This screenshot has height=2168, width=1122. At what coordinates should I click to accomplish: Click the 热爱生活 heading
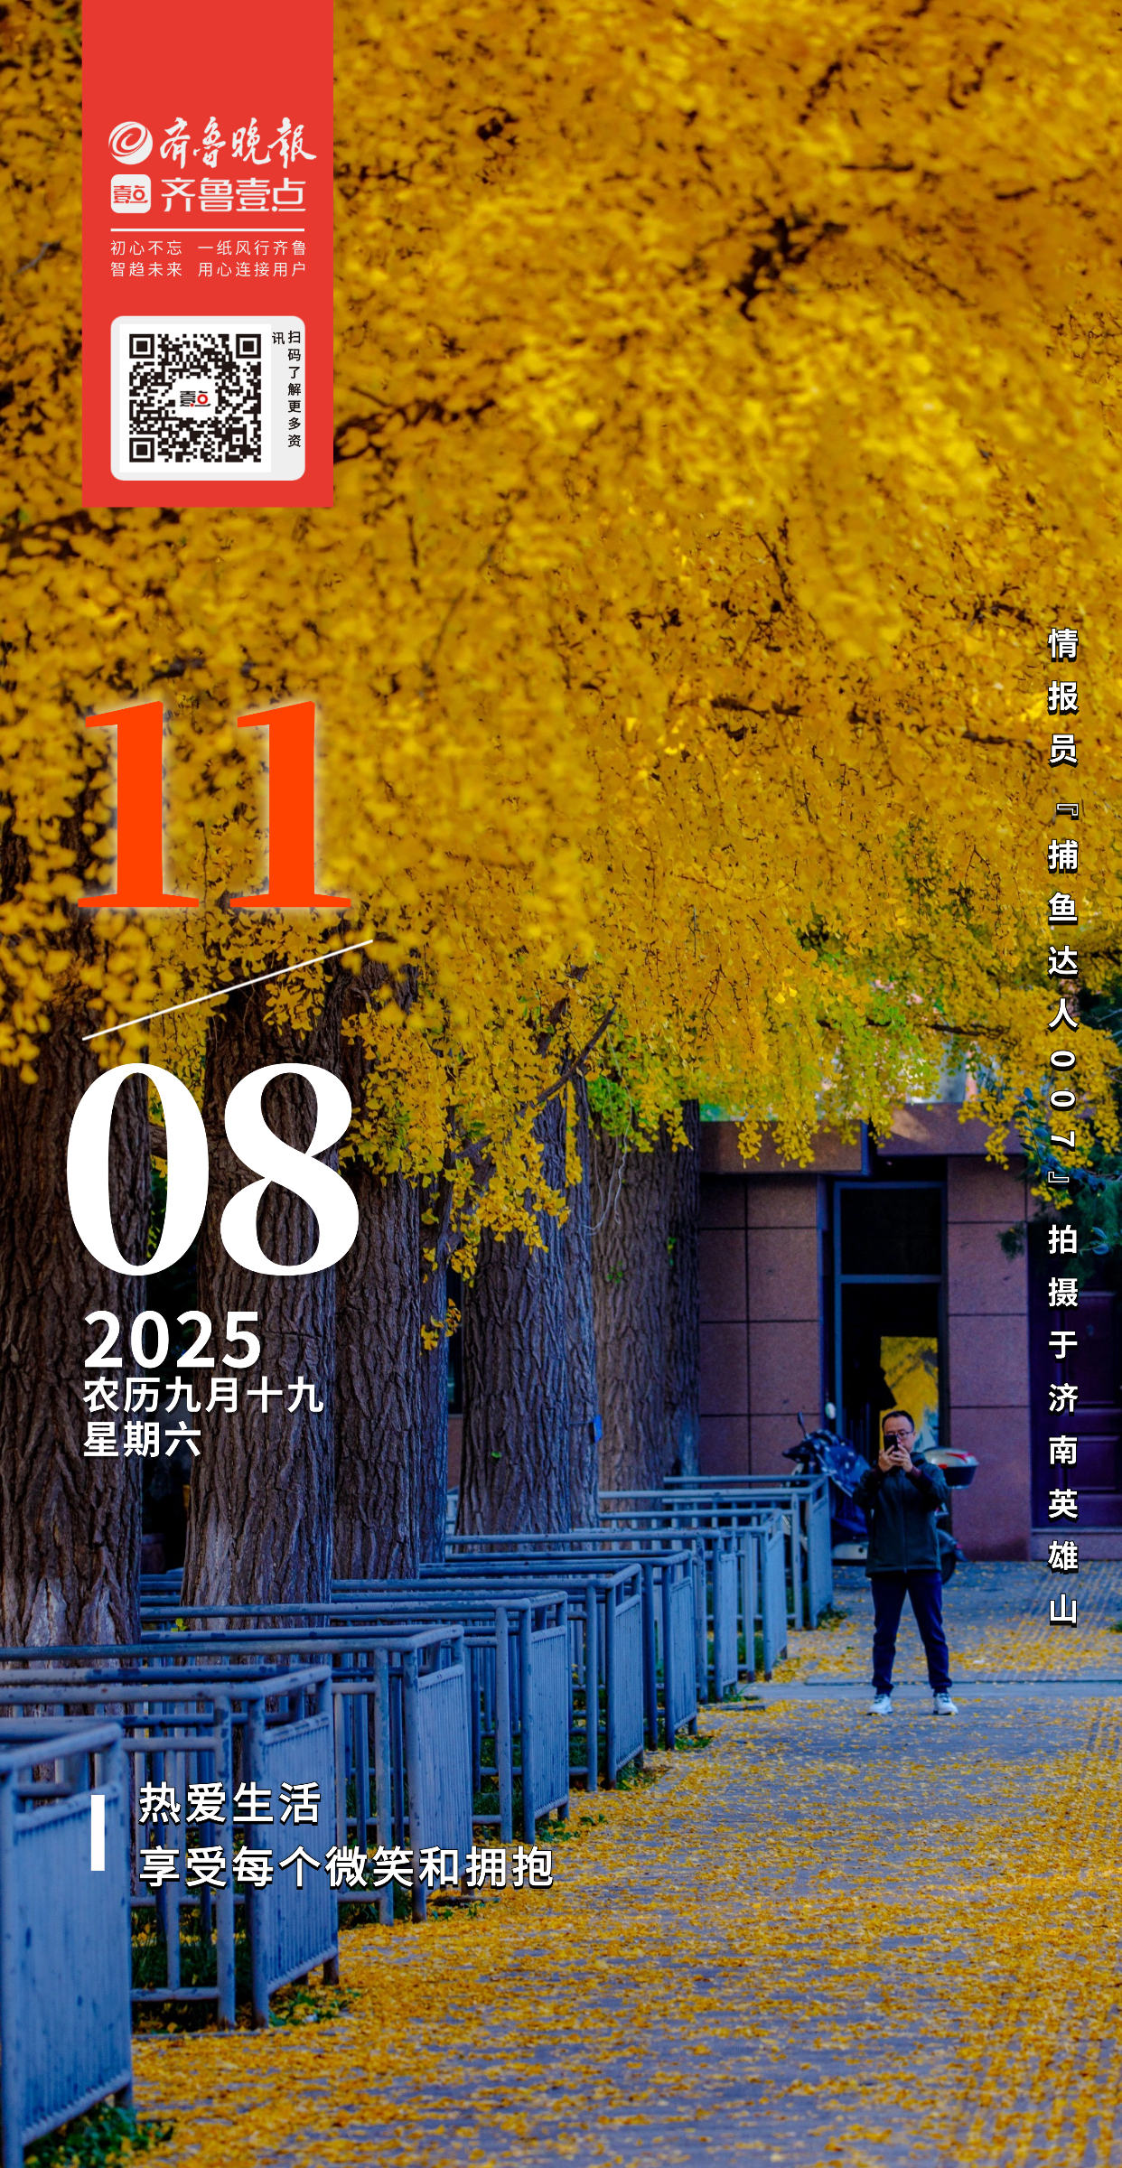coord(229,1804)
